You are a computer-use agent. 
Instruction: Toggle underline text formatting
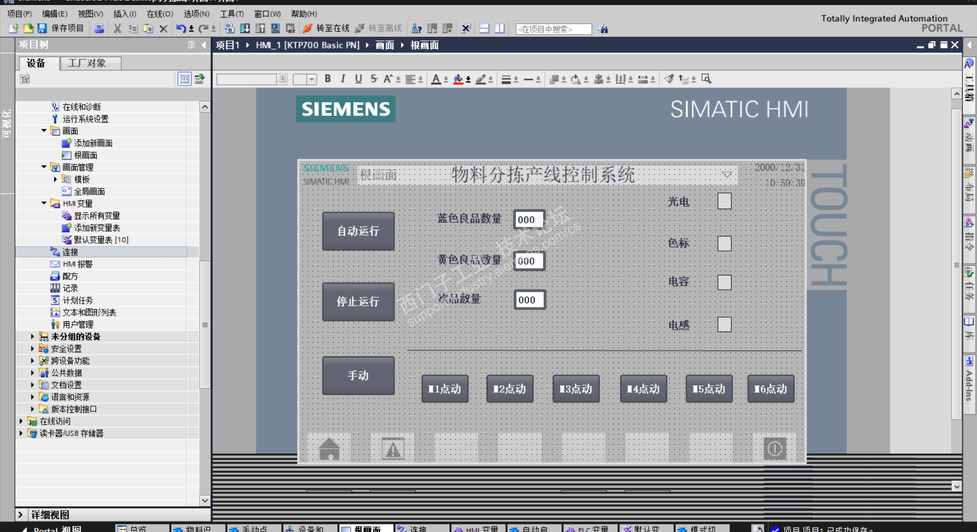tap(359, 79)
